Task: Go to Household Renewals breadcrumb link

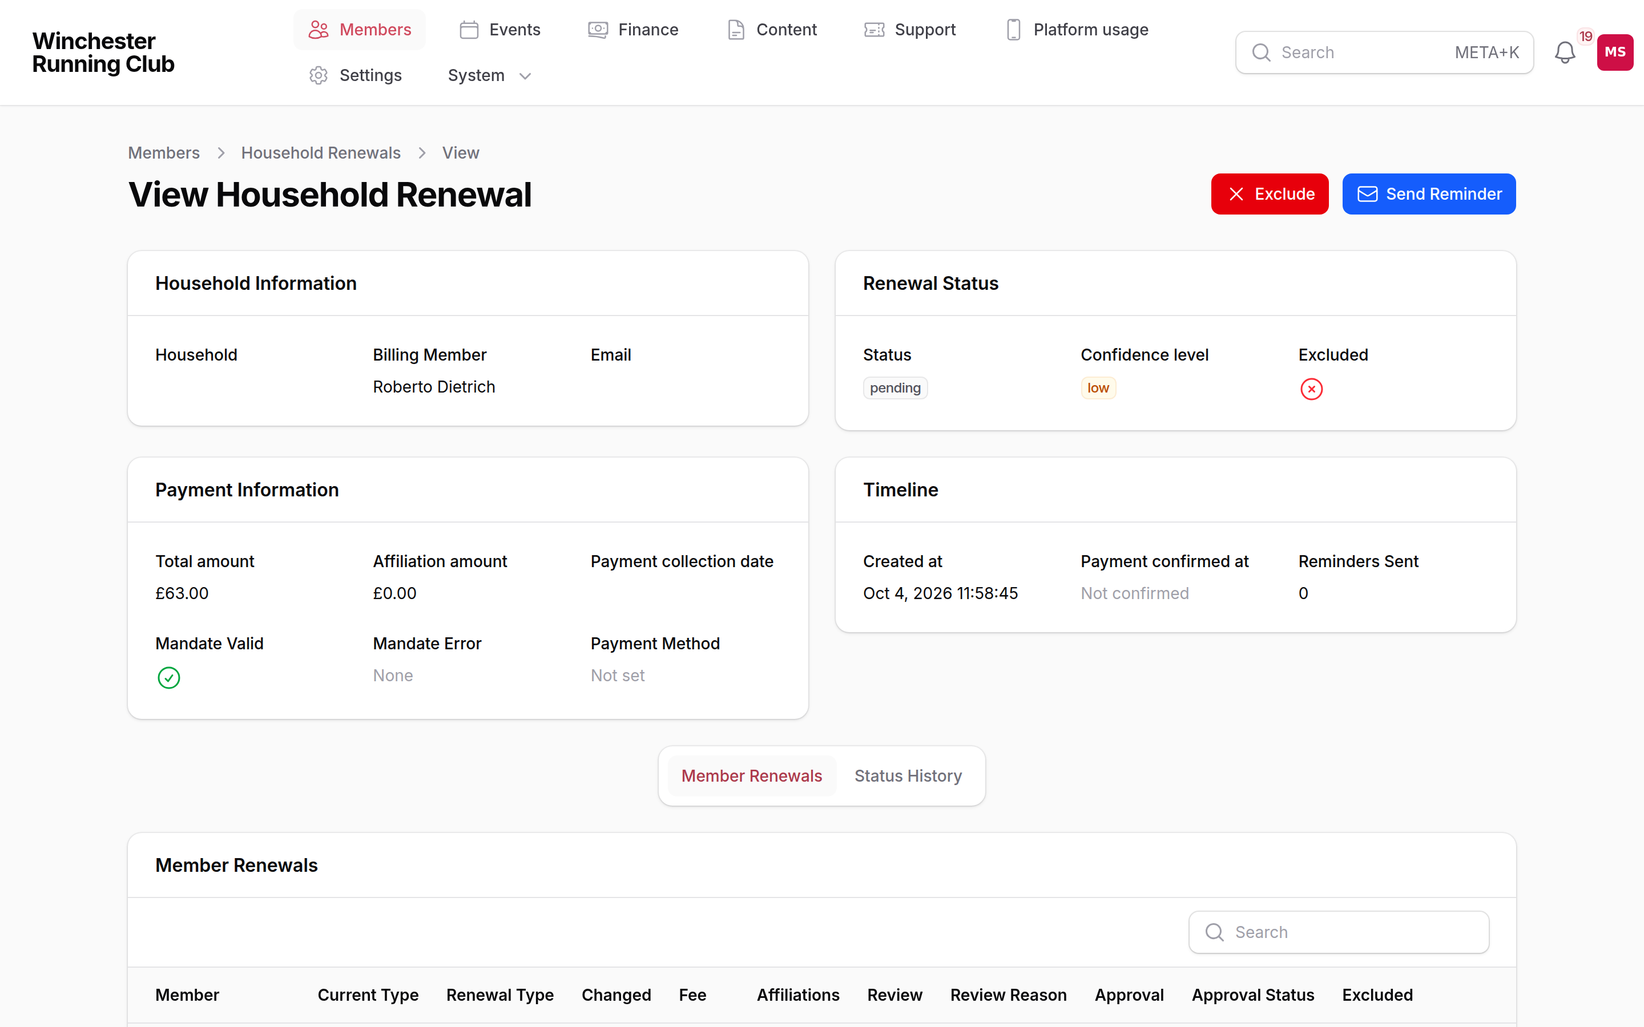Action: [x=321, y=153]
